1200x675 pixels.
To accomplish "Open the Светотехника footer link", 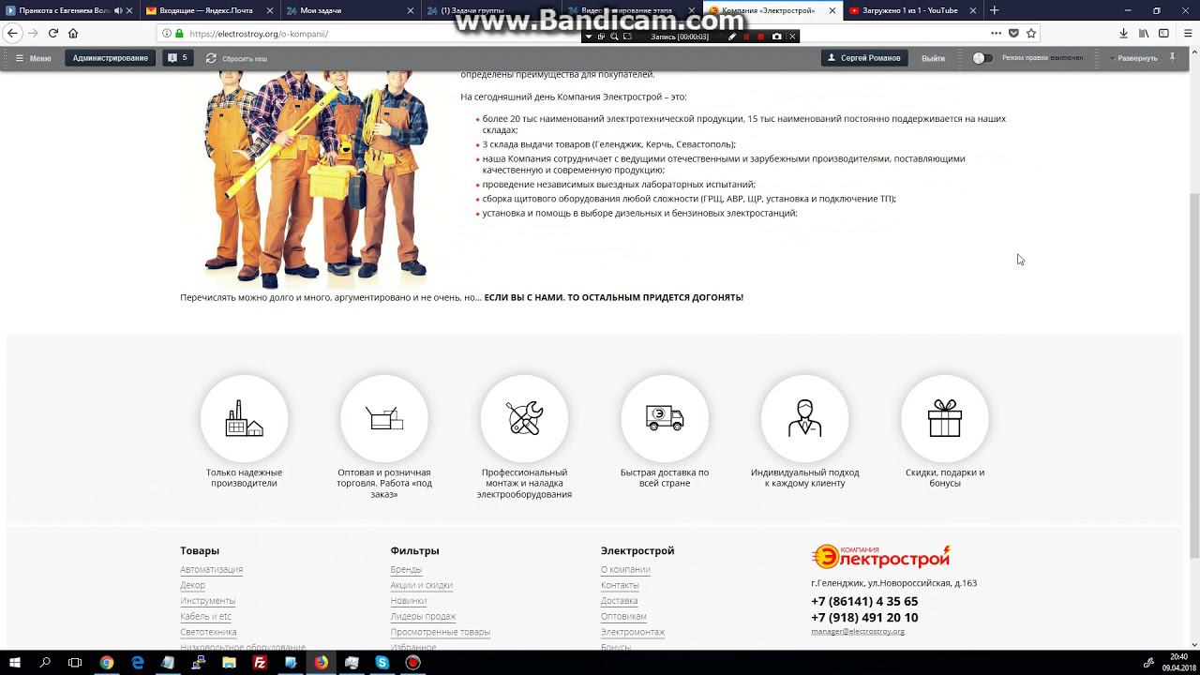I will [x=208, y=632].
